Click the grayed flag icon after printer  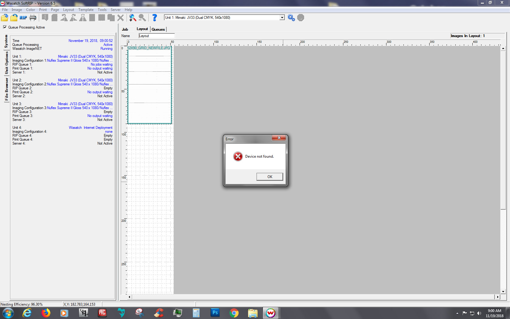[x=45, y=18]
